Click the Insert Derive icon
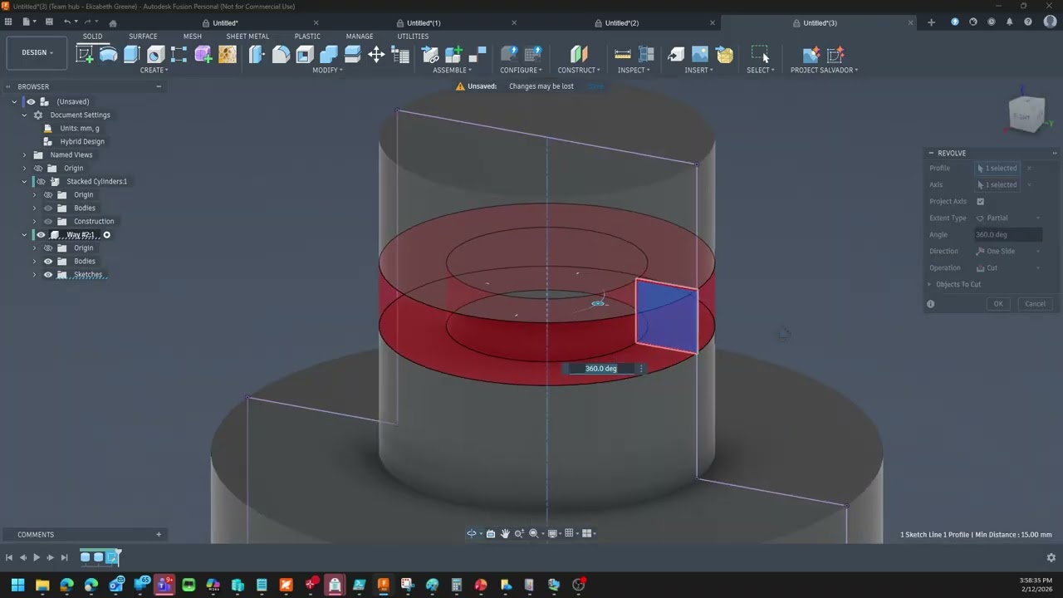Viewport: 1063px width, 598px height. coord(676,55)
